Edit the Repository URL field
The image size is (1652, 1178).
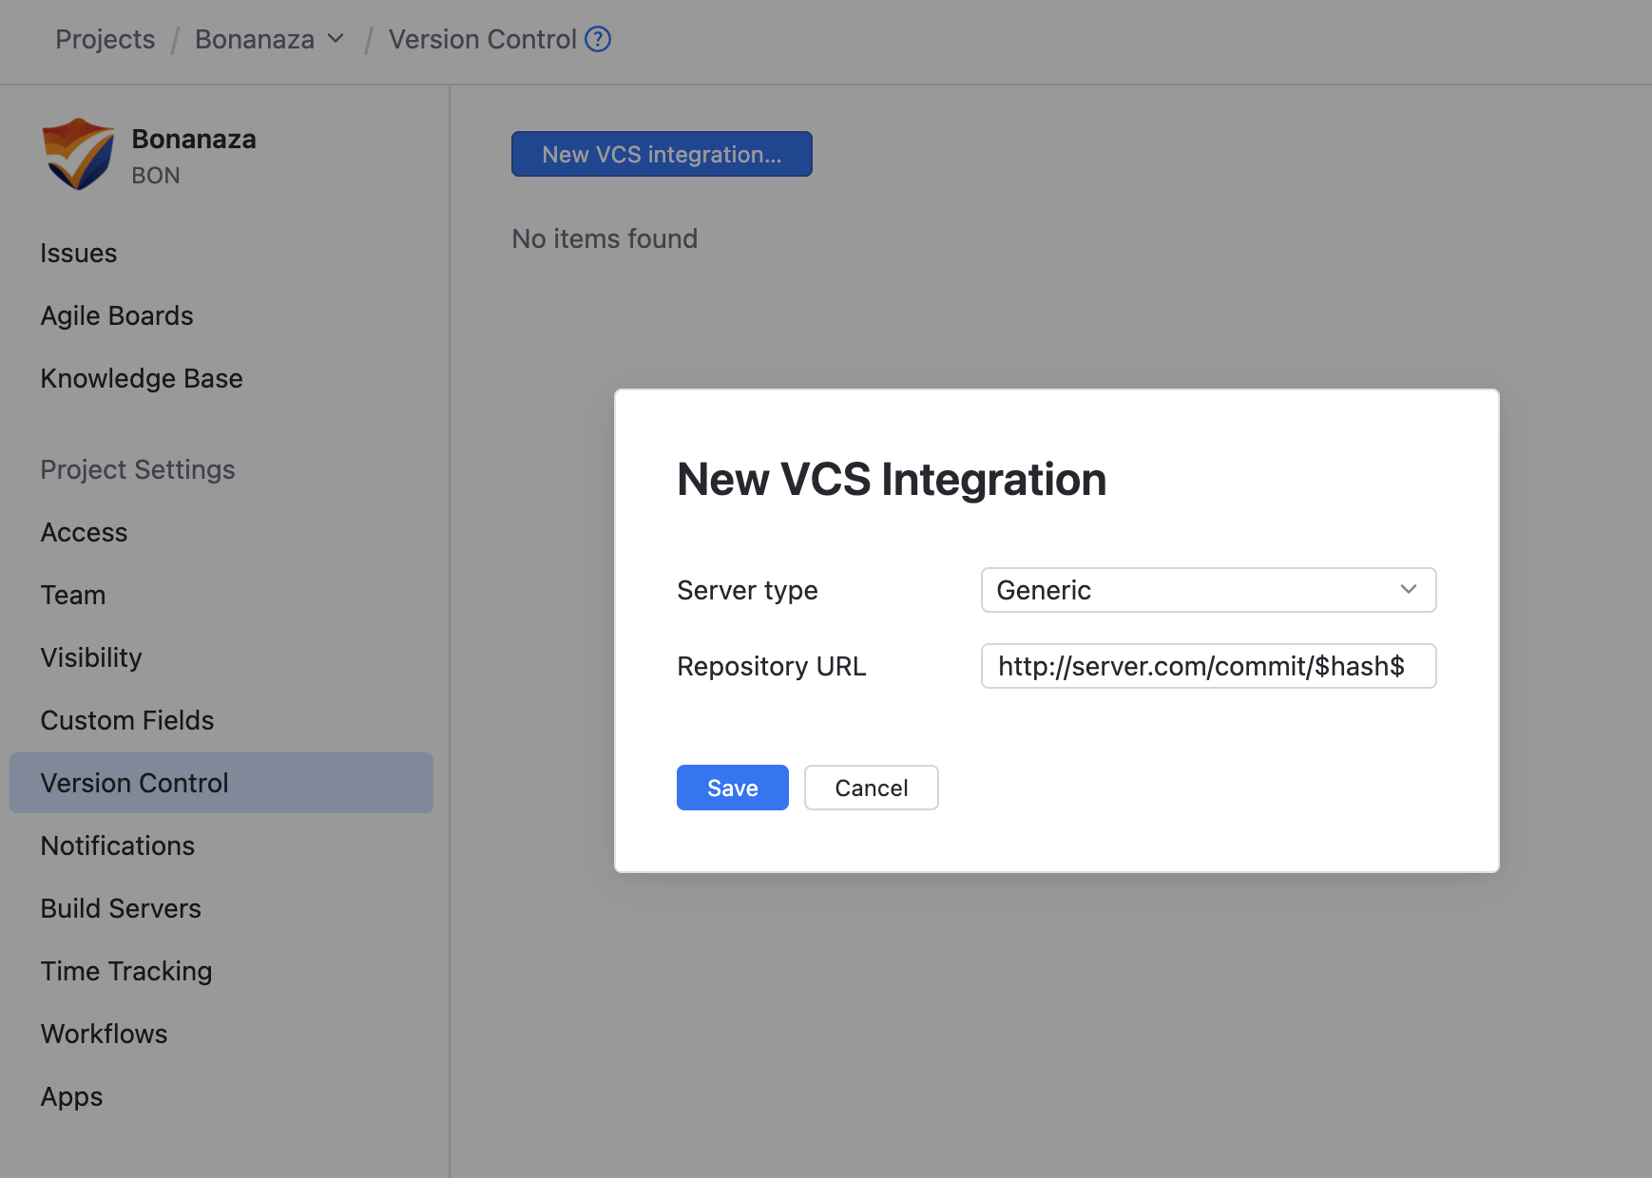[1207, 666]
